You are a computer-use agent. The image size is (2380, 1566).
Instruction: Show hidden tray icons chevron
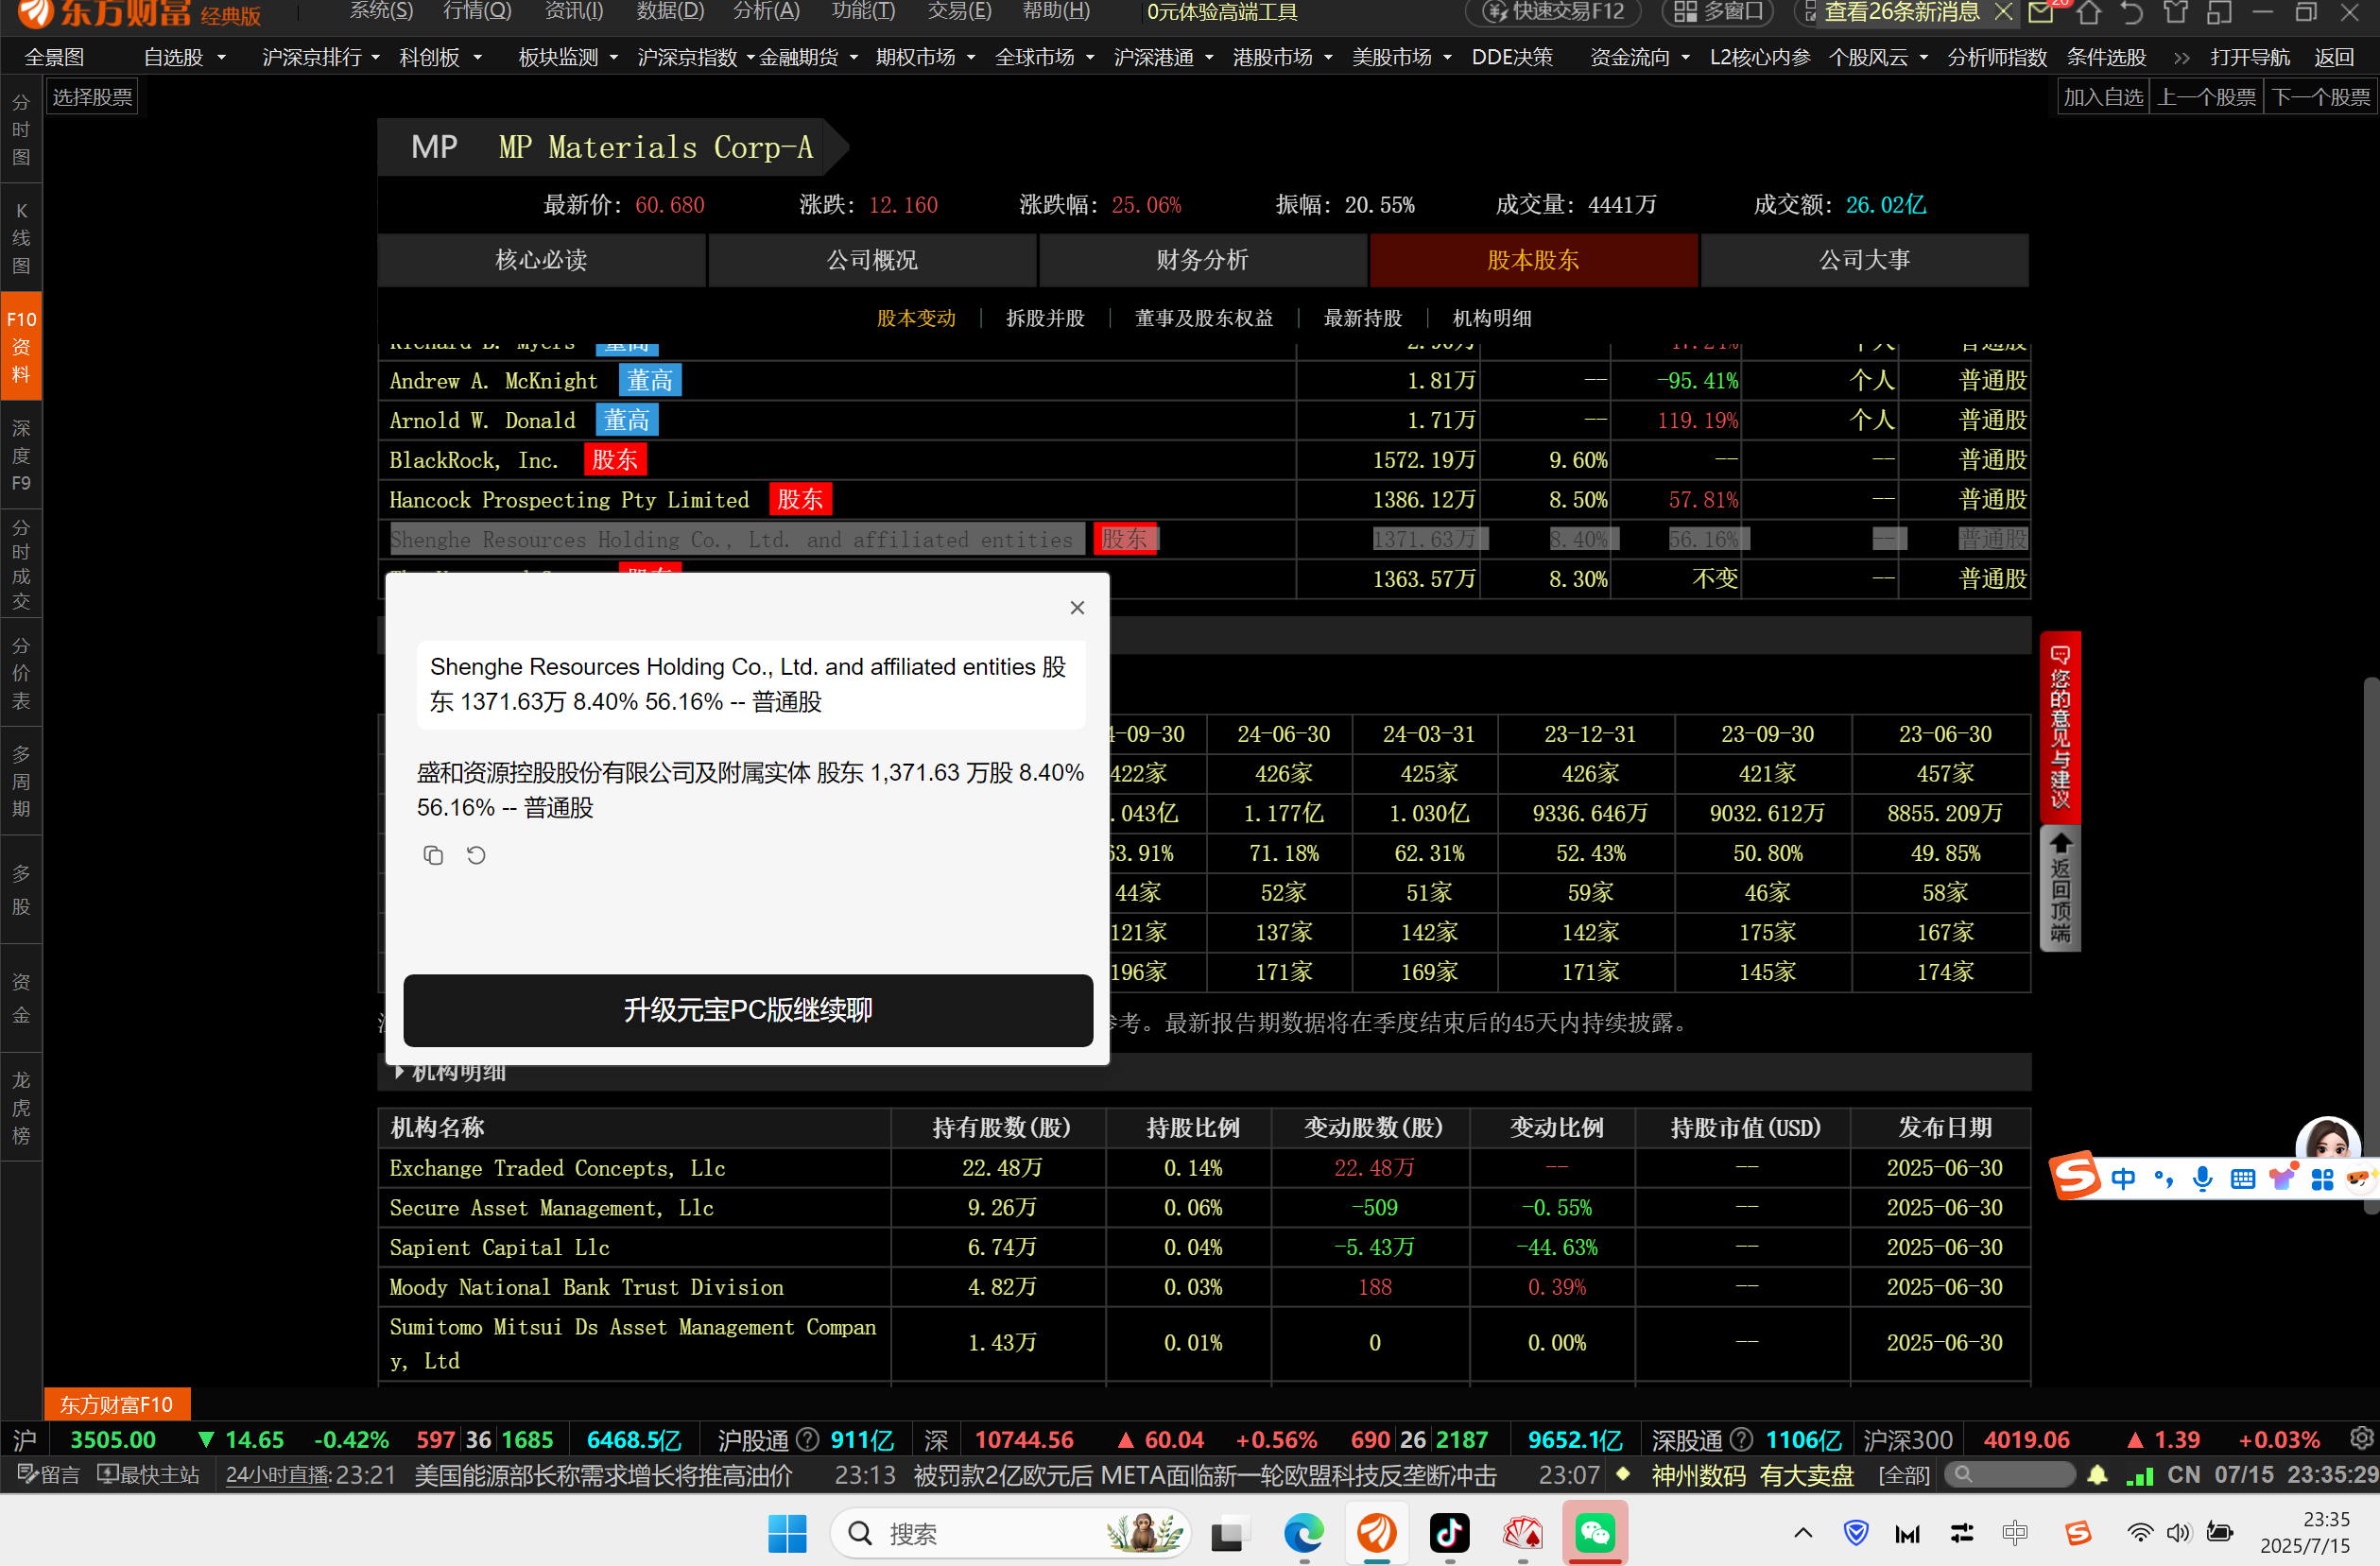point(1803,1533)
